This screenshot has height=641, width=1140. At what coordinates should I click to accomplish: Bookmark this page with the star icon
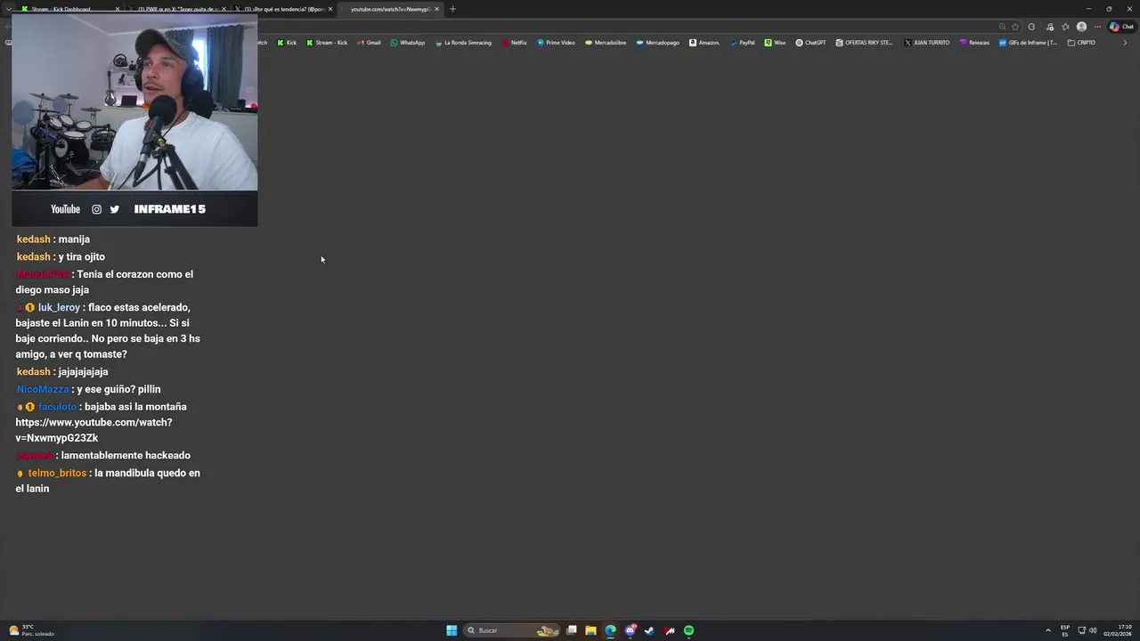coord(1015,27)
